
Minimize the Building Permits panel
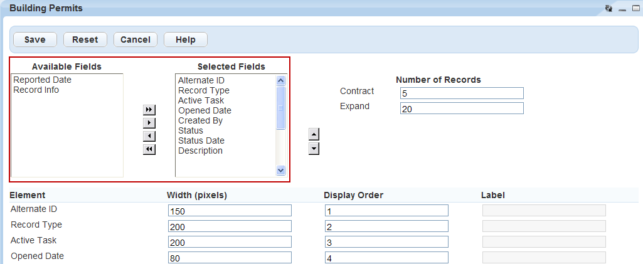(x=622, y=9)
